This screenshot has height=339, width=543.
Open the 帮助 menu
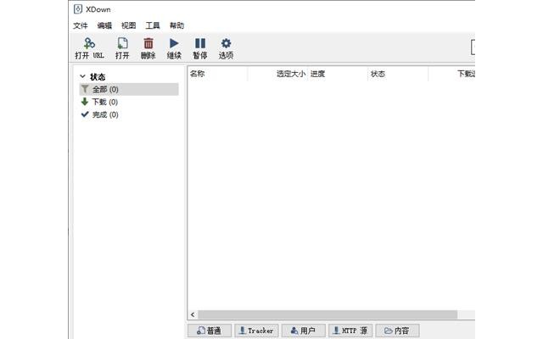[x=176, y=25]
